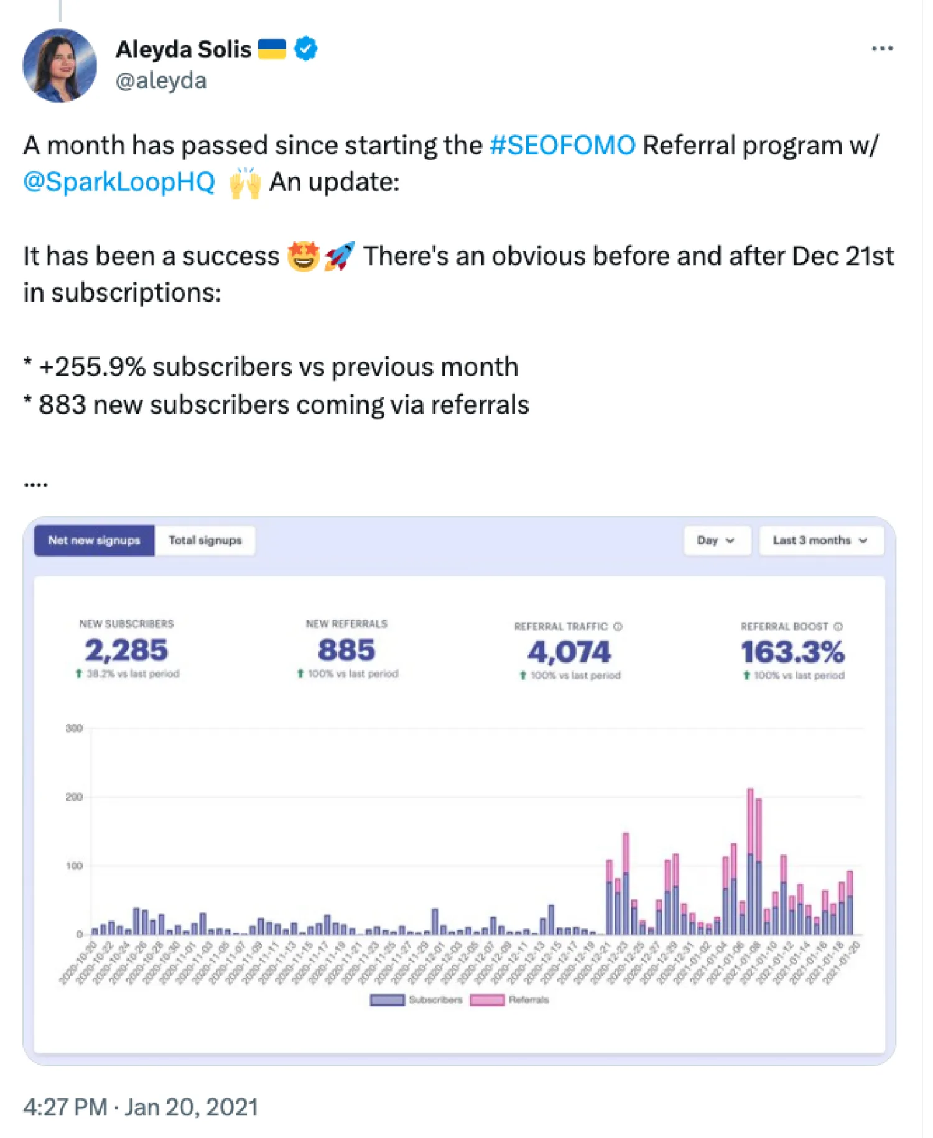Switch to Total signups tab
This screenshot has height=1138, width=933.
click(x=205, y=540)
